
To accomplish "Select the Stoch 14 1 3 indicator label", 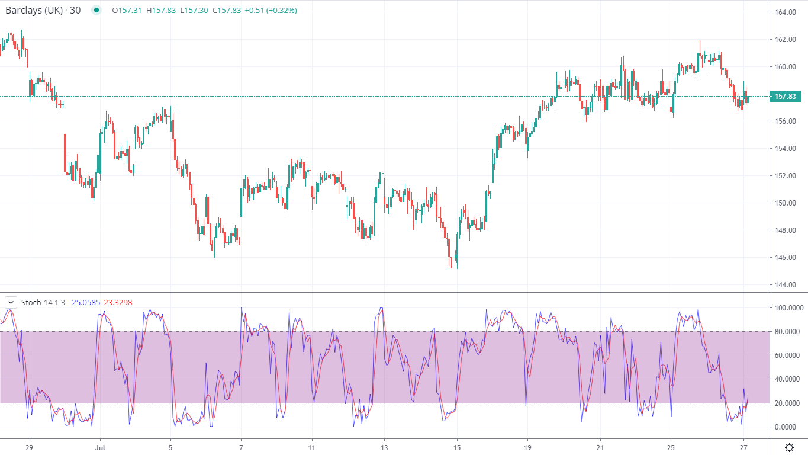I will (x=44, y=302).
